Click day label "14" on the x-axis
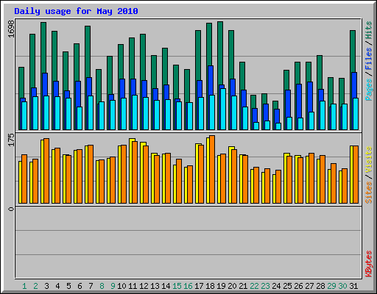This screenshot has width=377, height=294. click(166, 286)
